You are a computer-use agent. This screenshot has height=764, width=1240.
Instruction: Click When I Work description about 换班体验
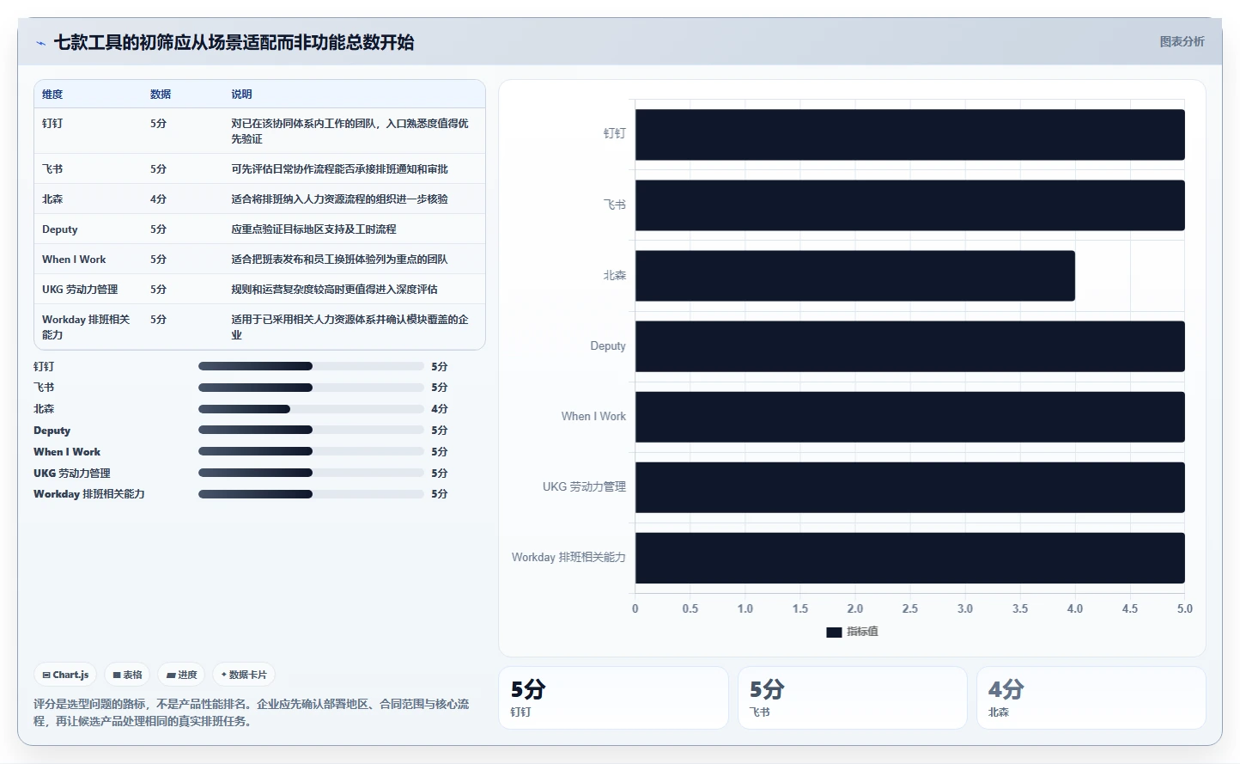click(x=339, y=260)
